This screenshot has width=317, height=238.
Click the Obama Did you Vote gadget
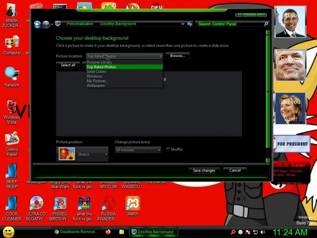pyautogui.click(x=290, y=22)
